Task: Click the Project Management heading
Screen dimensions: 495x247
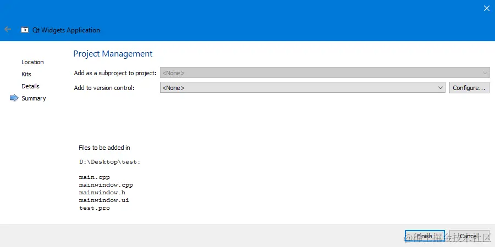Action: click(113, 54)
